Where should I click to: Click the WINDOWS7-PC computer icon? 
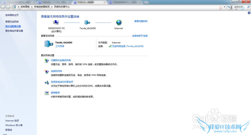[56, 22]
